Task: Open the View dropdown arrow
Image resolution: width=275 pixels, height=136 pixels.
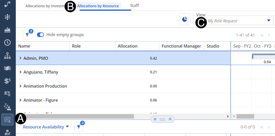Action: (x=268, y=21)
